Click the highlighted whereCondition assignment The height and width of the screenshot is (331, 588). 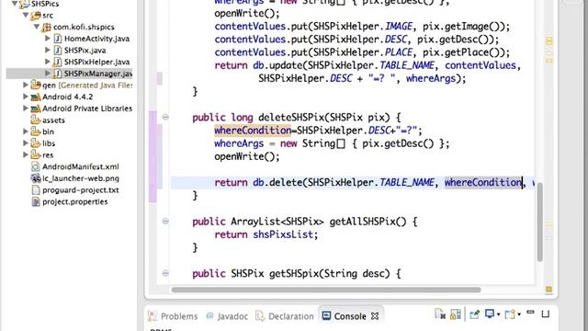pyautogui.click(x=253, y=131)
